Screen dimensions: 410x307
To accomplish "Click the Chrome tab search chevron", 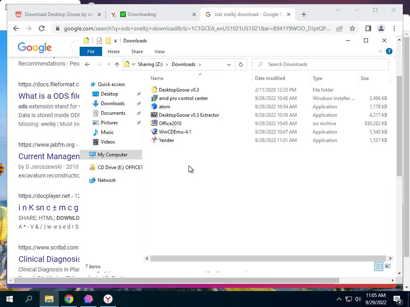I will click(338, 10).
